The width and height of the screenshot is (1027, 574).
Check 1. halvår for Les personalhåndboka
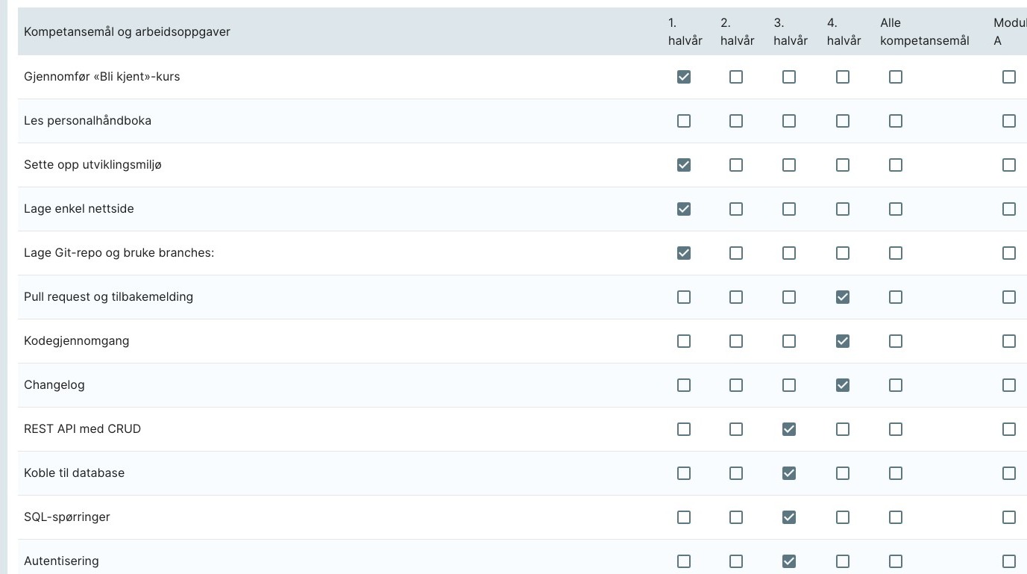pos(683,121)
